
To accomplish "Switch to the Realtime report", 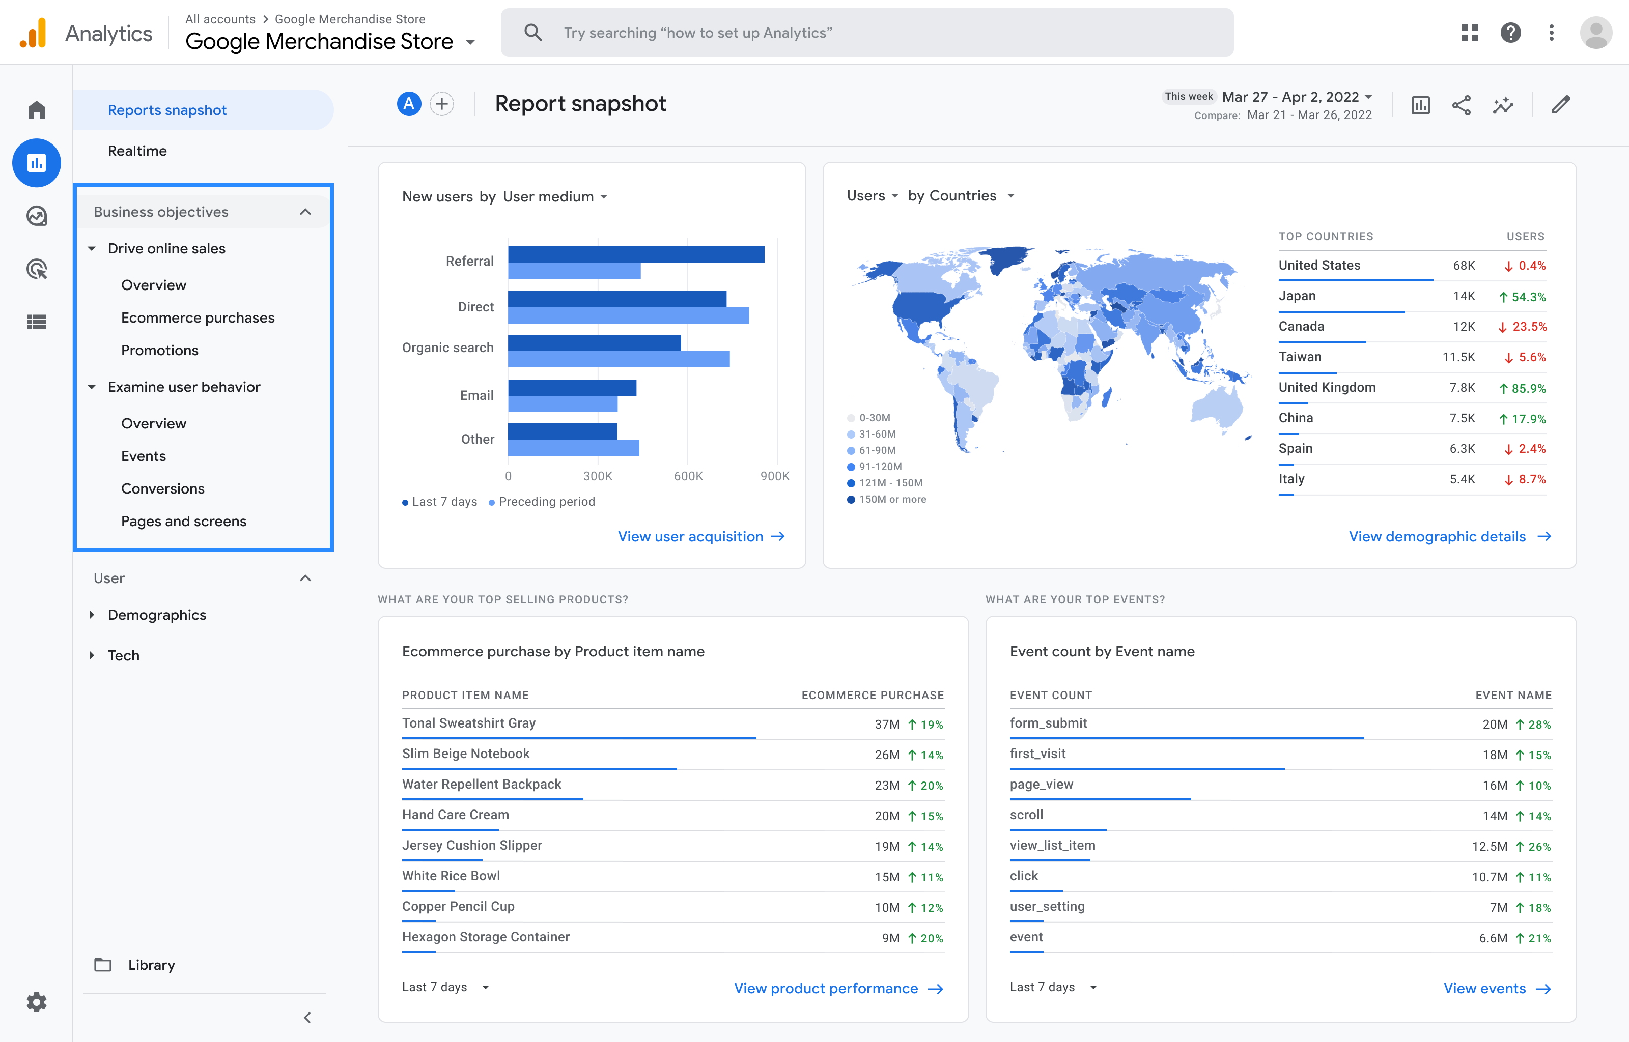I will click(137, 150).
